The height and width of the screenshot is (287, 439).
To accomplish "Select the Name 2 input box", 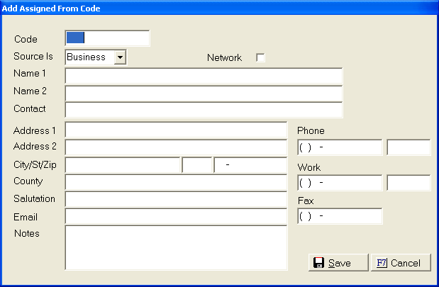I will [204, 94].
